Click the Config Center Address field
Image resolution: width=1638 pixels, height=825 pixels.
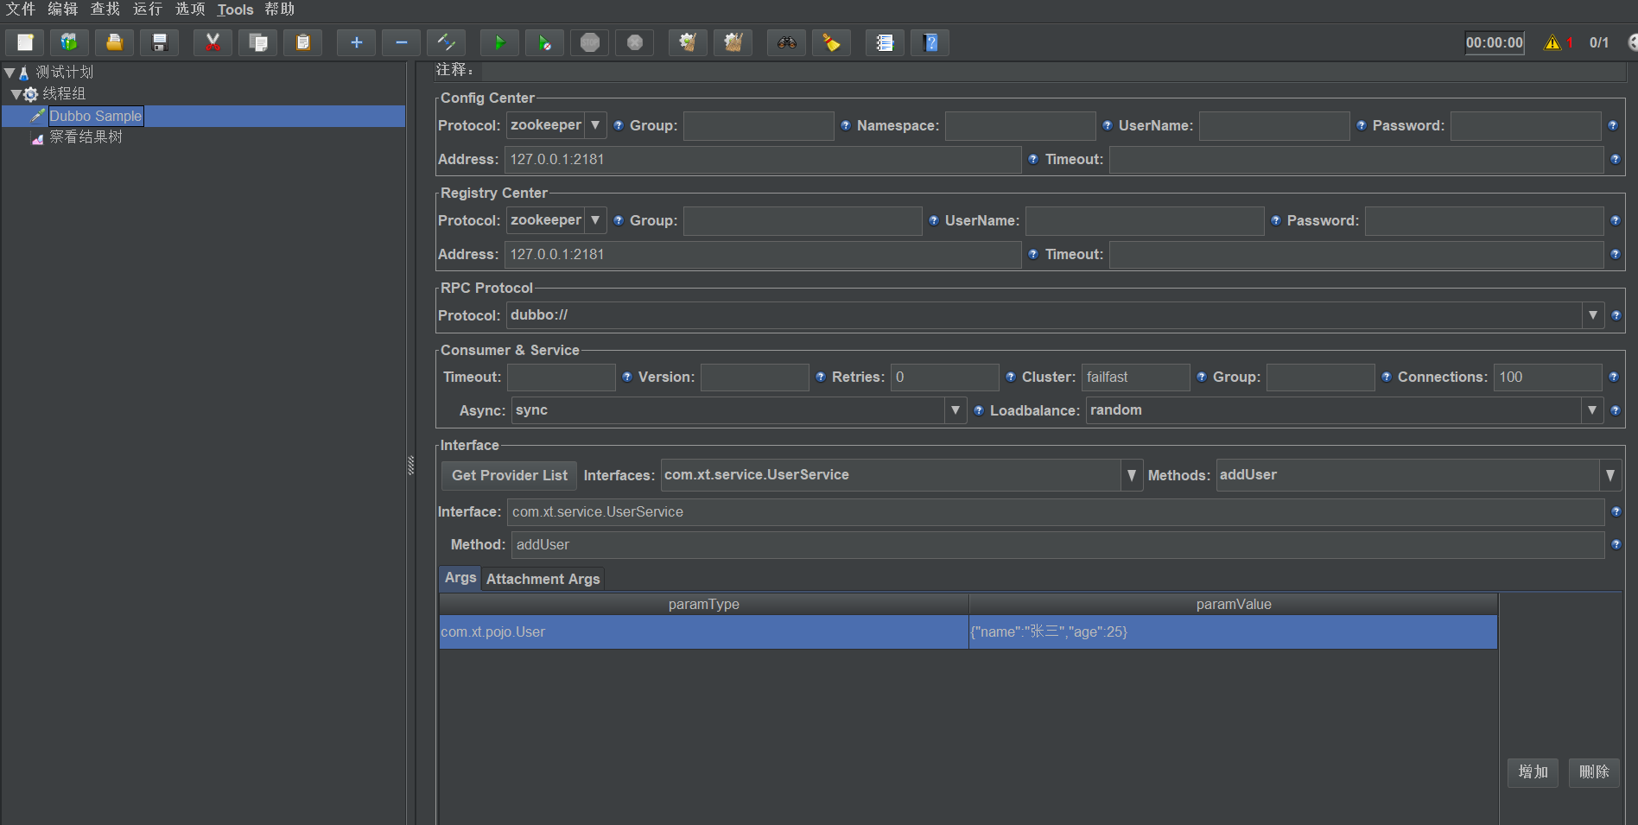[x=763, y=160]
